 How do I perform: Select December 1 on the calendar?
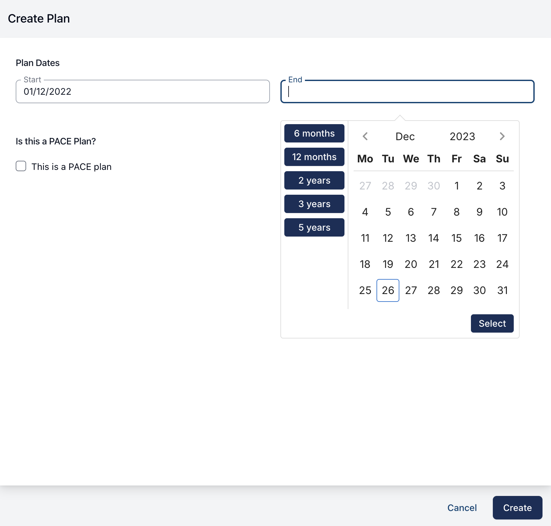click(x=457, y=186)
